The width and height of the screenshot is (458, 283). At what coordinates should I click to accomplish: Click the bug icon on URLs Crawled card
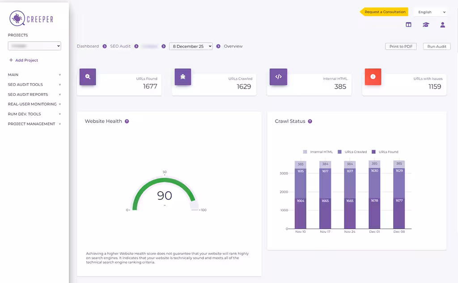(183, 76)
